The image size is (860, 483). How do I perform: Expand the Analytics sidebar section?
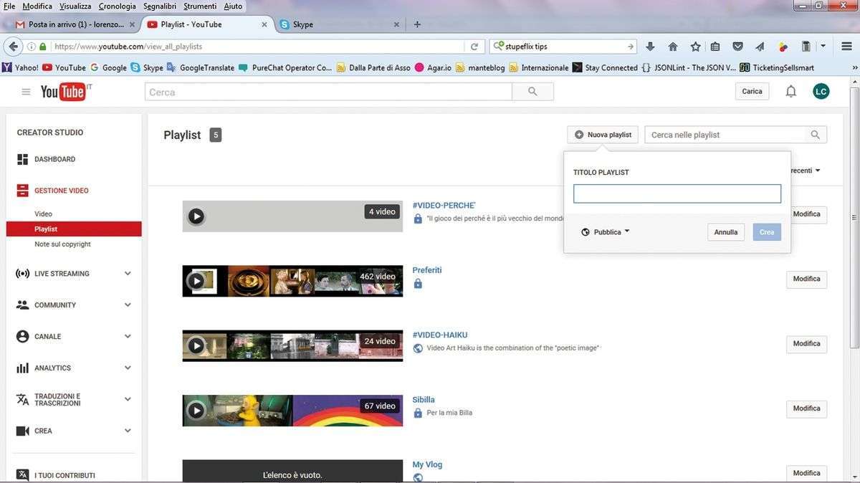click(128, 368)
